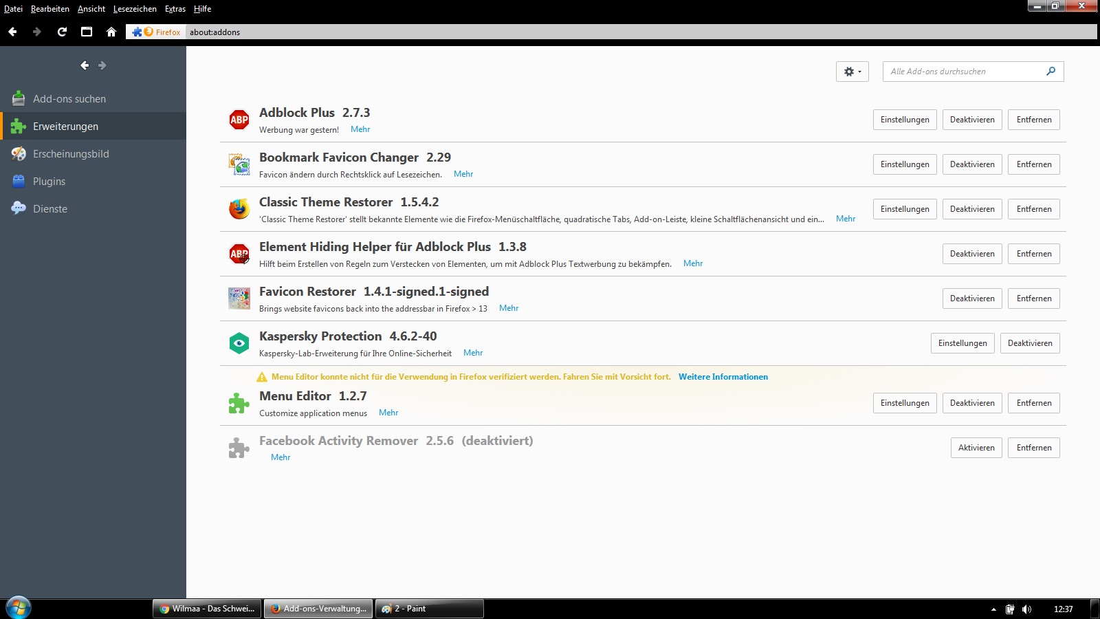Click the Adblock Plus ABP icon
1100x619 pixels.
click(239, 120)
